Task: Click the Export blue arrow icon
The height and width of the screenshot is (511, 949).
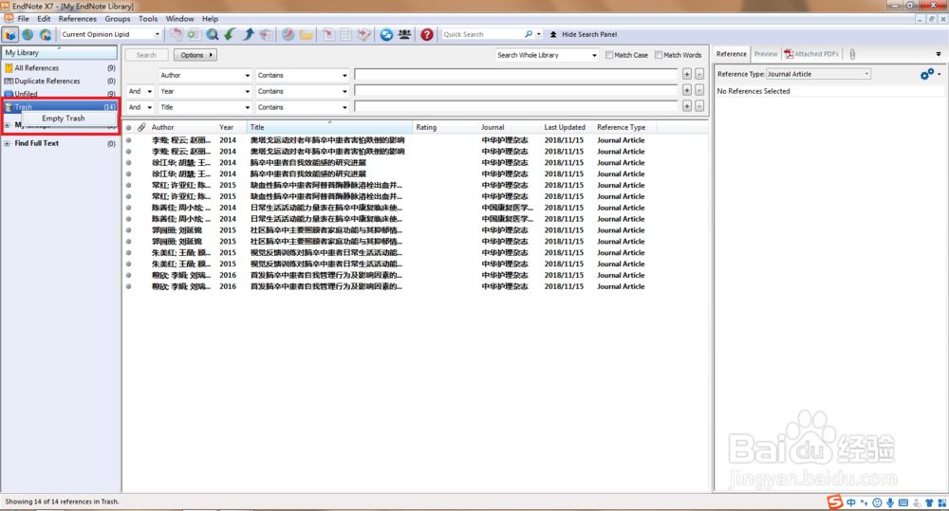Action: pos(248,34)
